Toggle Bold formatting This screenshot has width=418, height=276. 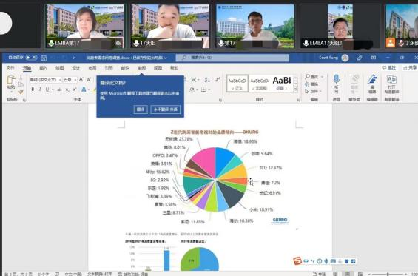pos(33,90)
